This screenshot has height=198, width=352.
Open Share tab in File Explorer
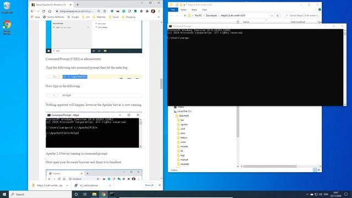pos(194,10)
